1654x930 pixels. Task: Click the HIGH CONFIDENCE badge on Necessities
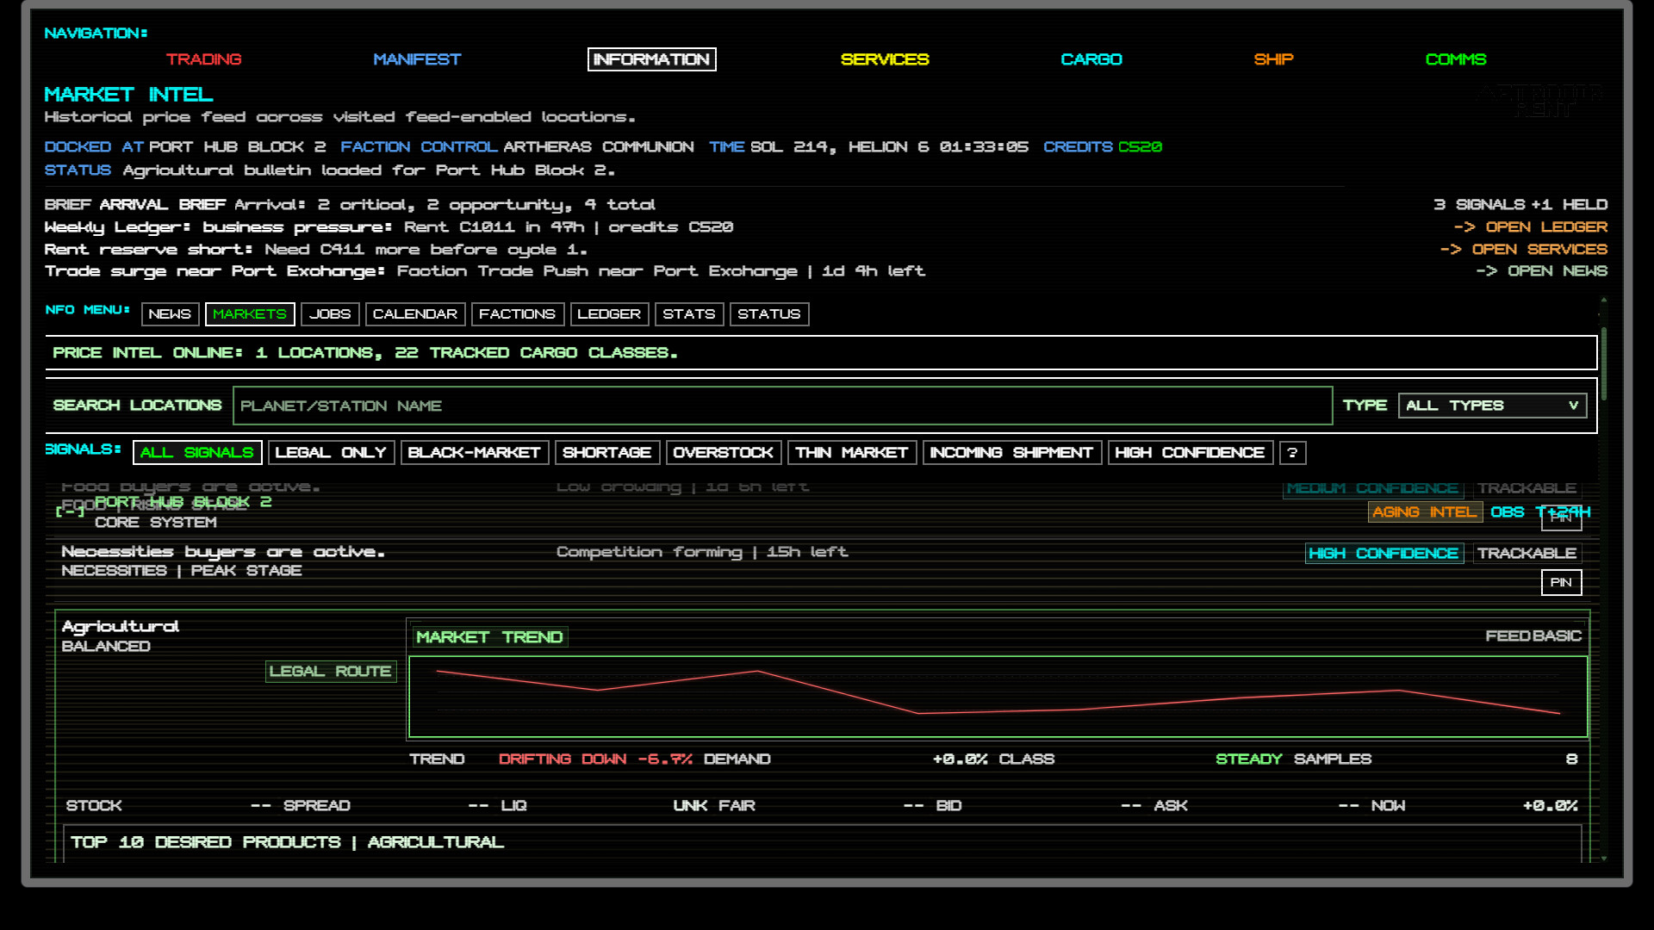coord(1384,554)
